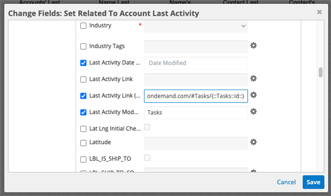The height and width of the screenshot is (196, 331).
Task: Toggle the LBL_IS_SHIP_TO field checkbox
Action: coord(83,159)
